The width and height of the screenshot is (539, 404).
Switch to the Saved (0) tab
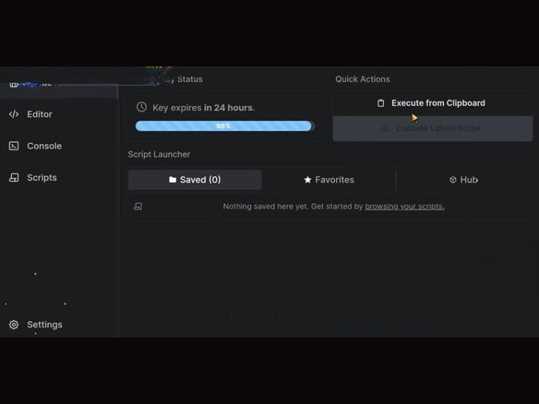[195, 180]
